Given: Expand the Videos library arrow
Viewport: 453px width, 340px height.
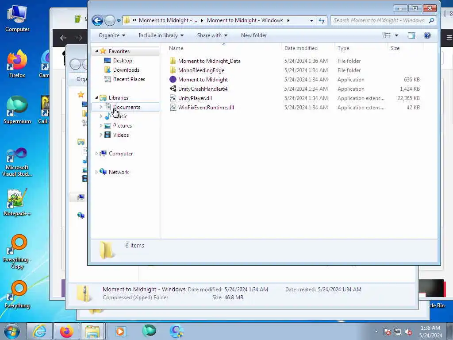Looking at the screenshot, I should point(101,135).
